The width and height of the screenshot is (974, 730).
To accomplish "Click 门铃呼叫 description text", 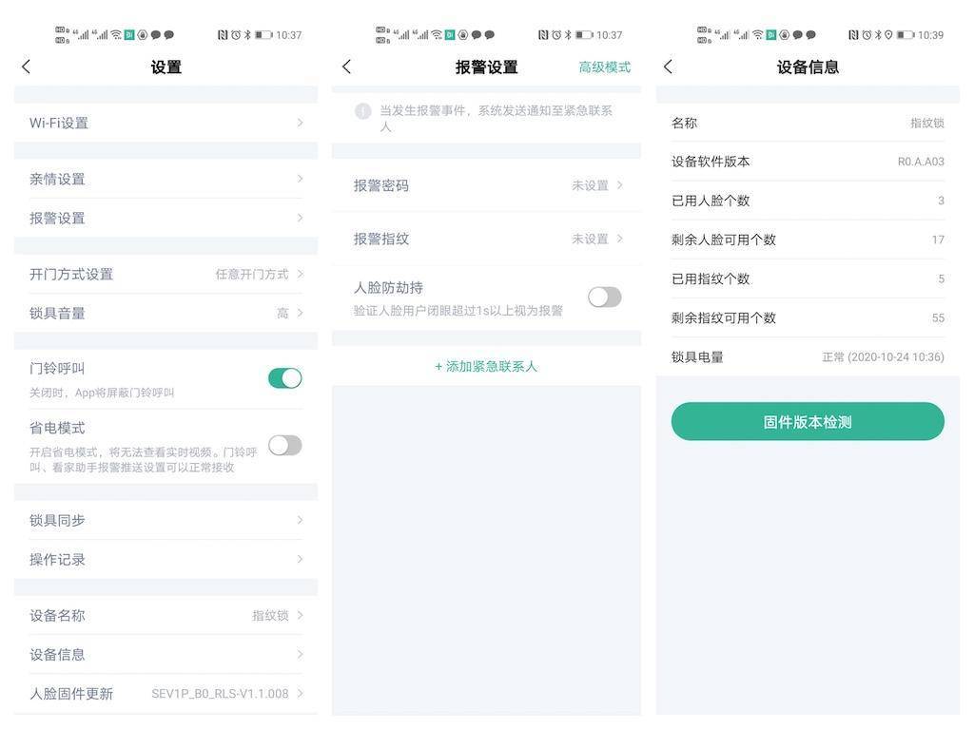I will coord(102,393).
